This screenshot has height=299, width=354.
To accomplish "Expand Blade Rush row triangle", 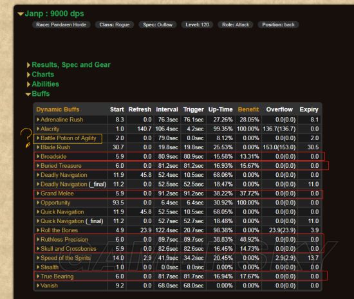I will [38, 147].
